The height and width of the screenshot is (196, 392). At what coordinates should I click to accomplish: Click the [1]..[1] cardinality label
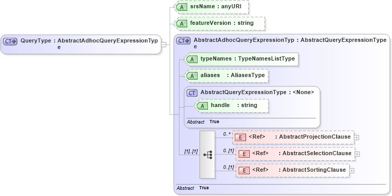point(191,151)
